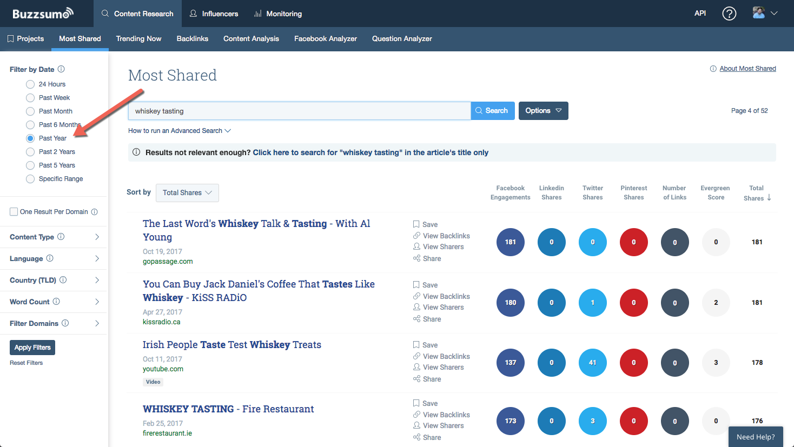Open the Projects section
This screenshot has height=447, width=794.
(x=25, y=39)
